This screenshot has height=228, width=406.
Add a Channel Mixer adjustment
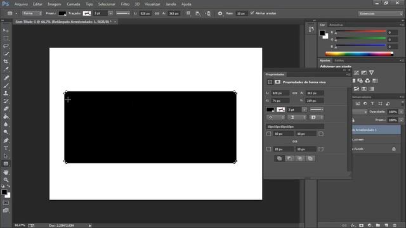point(367,81)
